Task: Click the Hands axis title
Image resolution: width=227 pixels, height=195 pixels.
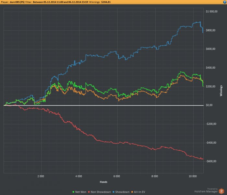Action: (x=103, y=182)
